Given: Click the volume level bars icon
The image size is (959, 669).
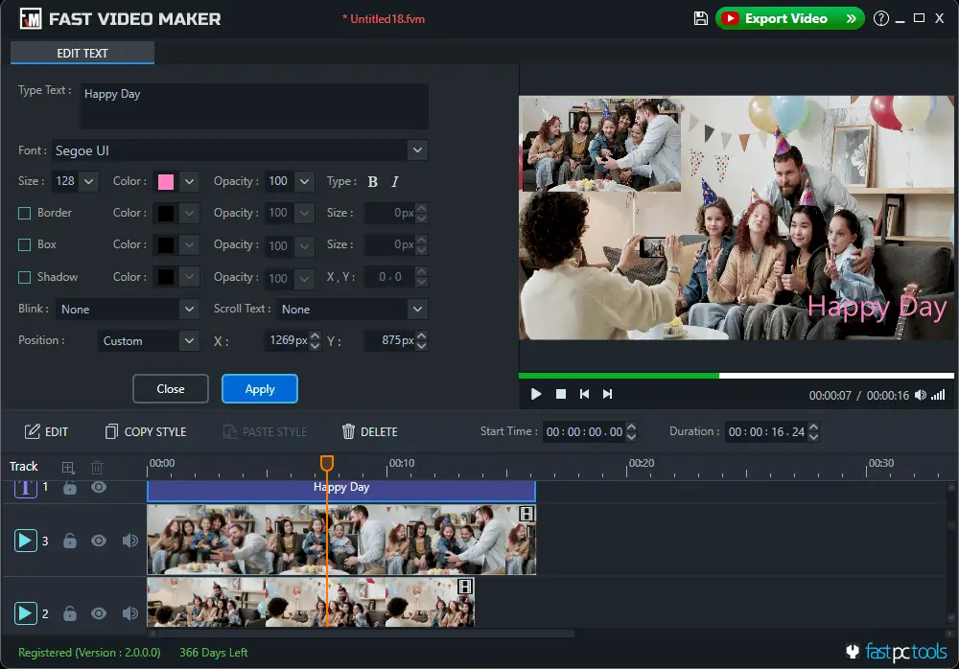Looking at the screenshot, I should 938,395.
